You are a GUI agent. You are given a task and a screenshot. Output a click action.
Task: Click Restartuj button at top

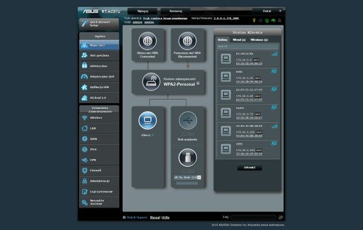click(x=176, y=11)
